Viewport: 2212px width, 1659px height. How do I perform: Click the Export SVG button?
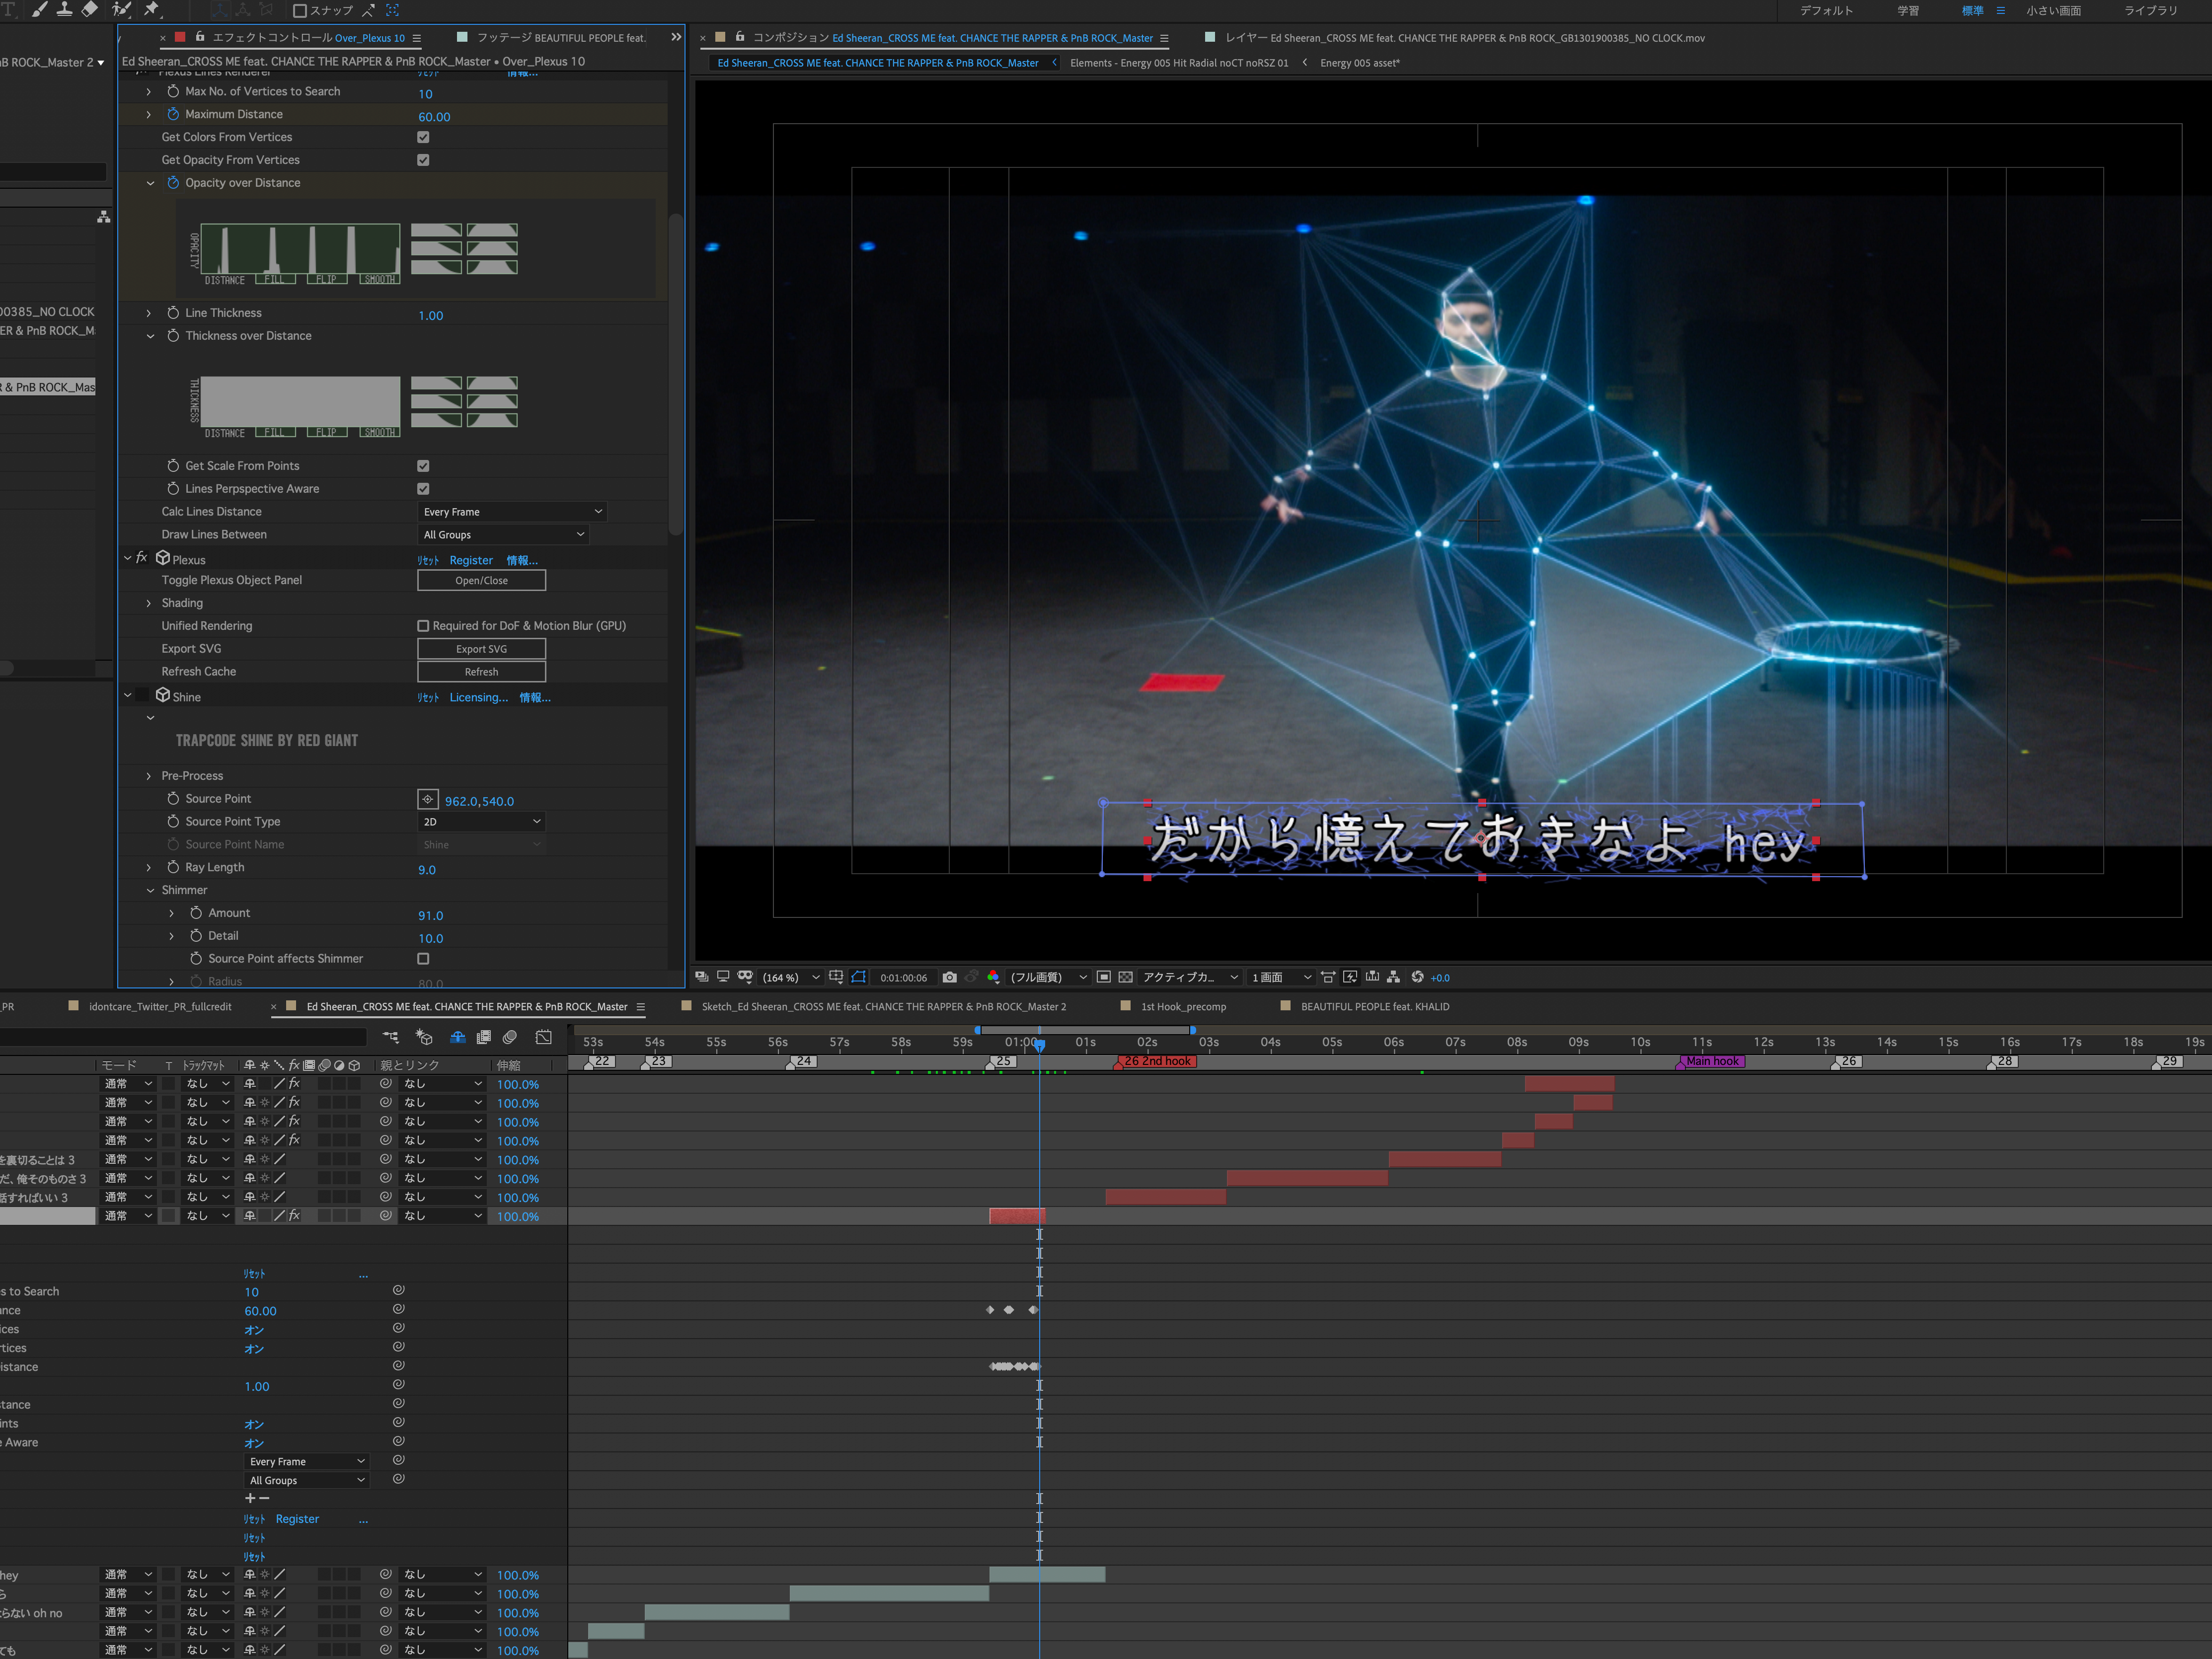[481, 649]
